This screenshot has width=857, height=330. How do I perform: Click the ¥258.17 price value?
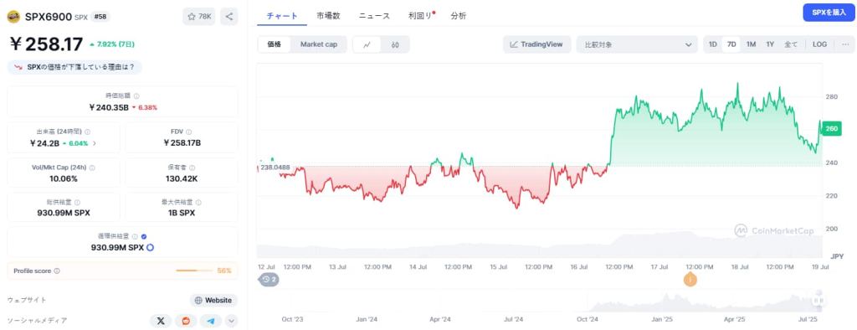46,44
